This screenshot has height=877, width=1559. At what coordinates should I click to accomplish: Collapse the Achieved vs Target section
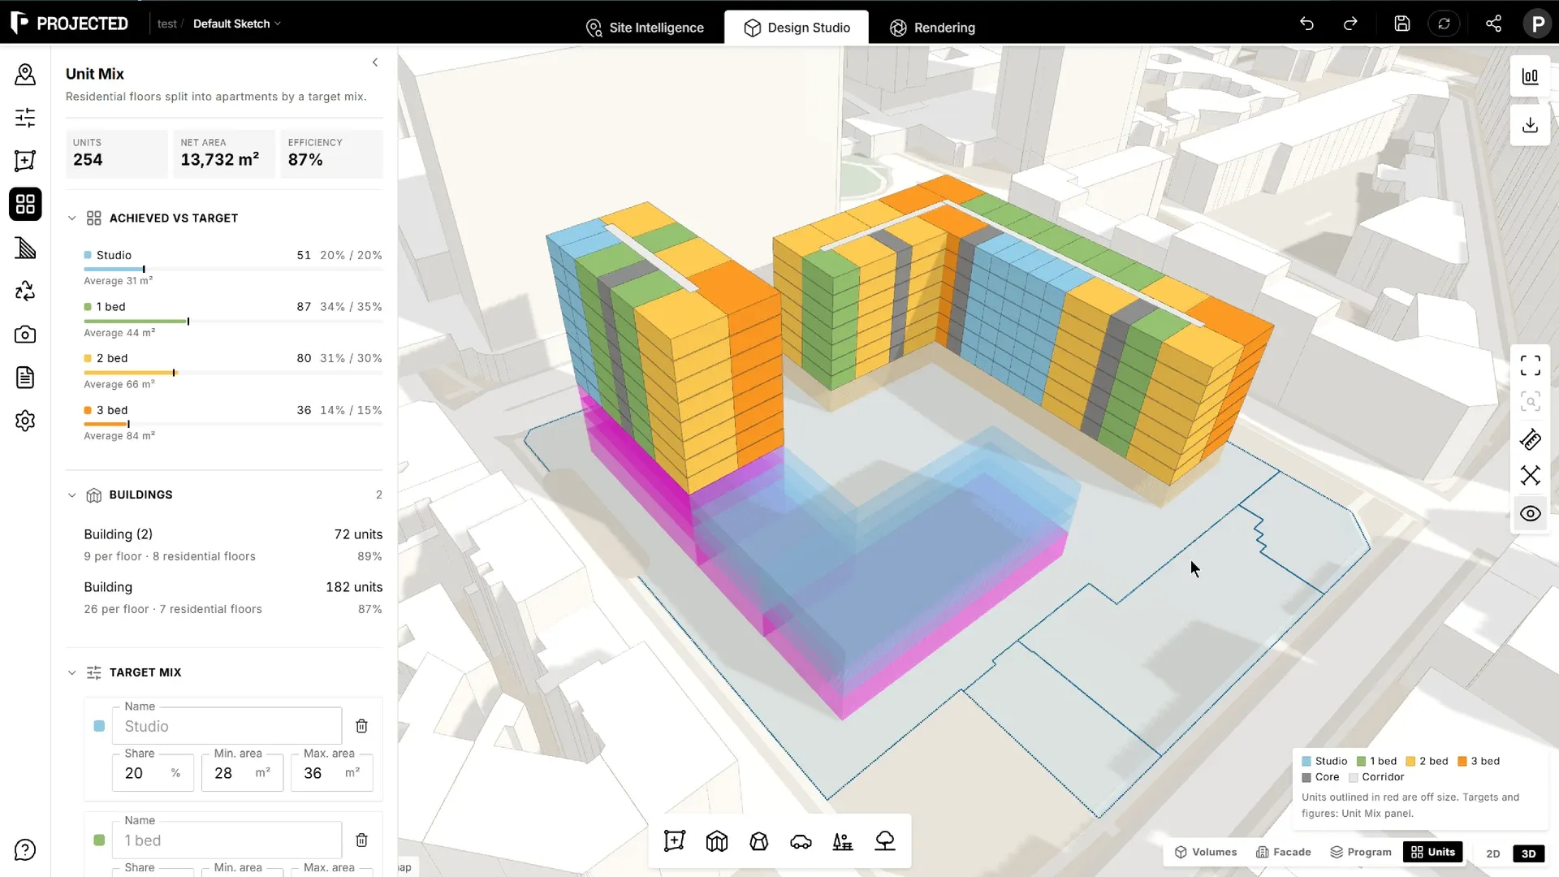coord(71,218)
